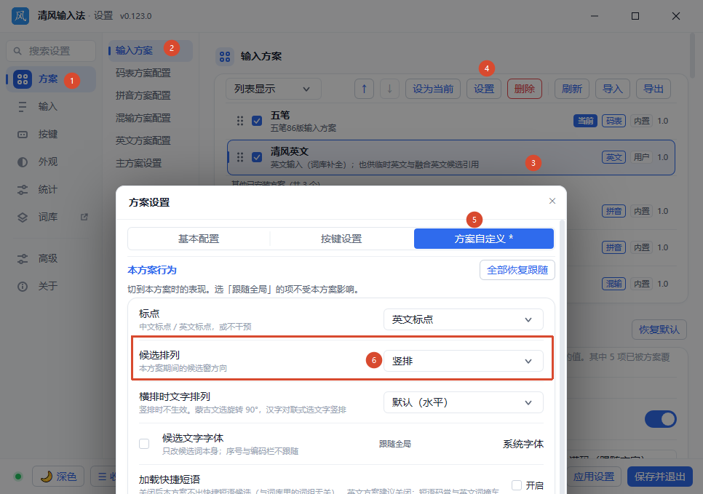Click the move-down arrow in the scheme toolbar
This screenshot has width=703, height=494.
pos(389,89)
